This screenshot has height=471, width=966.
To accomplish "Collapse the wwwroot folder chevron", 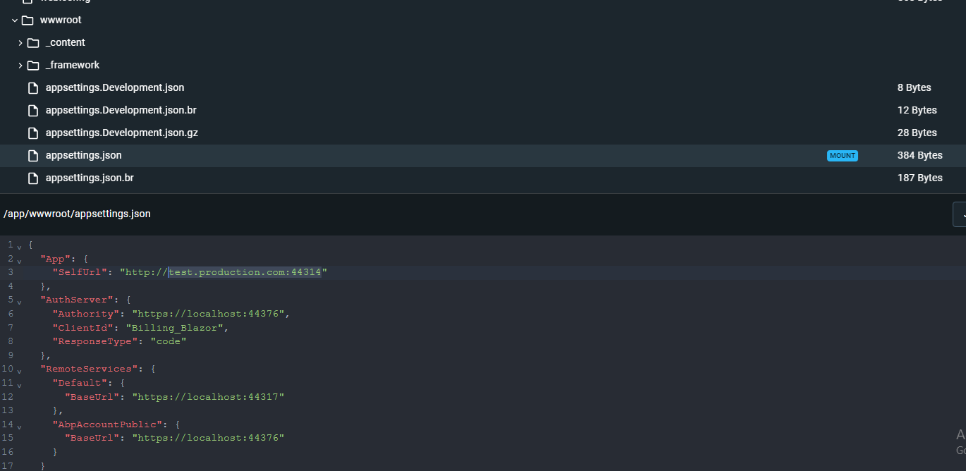I will click(x=15, y=20).
